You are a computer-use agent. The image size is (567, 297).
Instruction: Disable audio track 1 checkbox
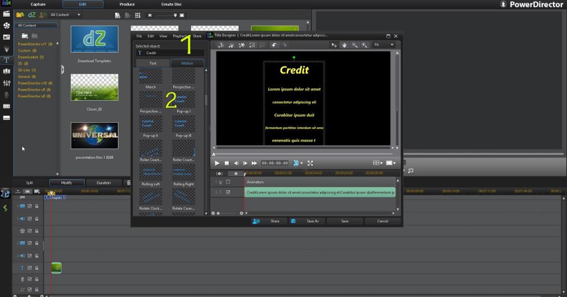[30, 218]
